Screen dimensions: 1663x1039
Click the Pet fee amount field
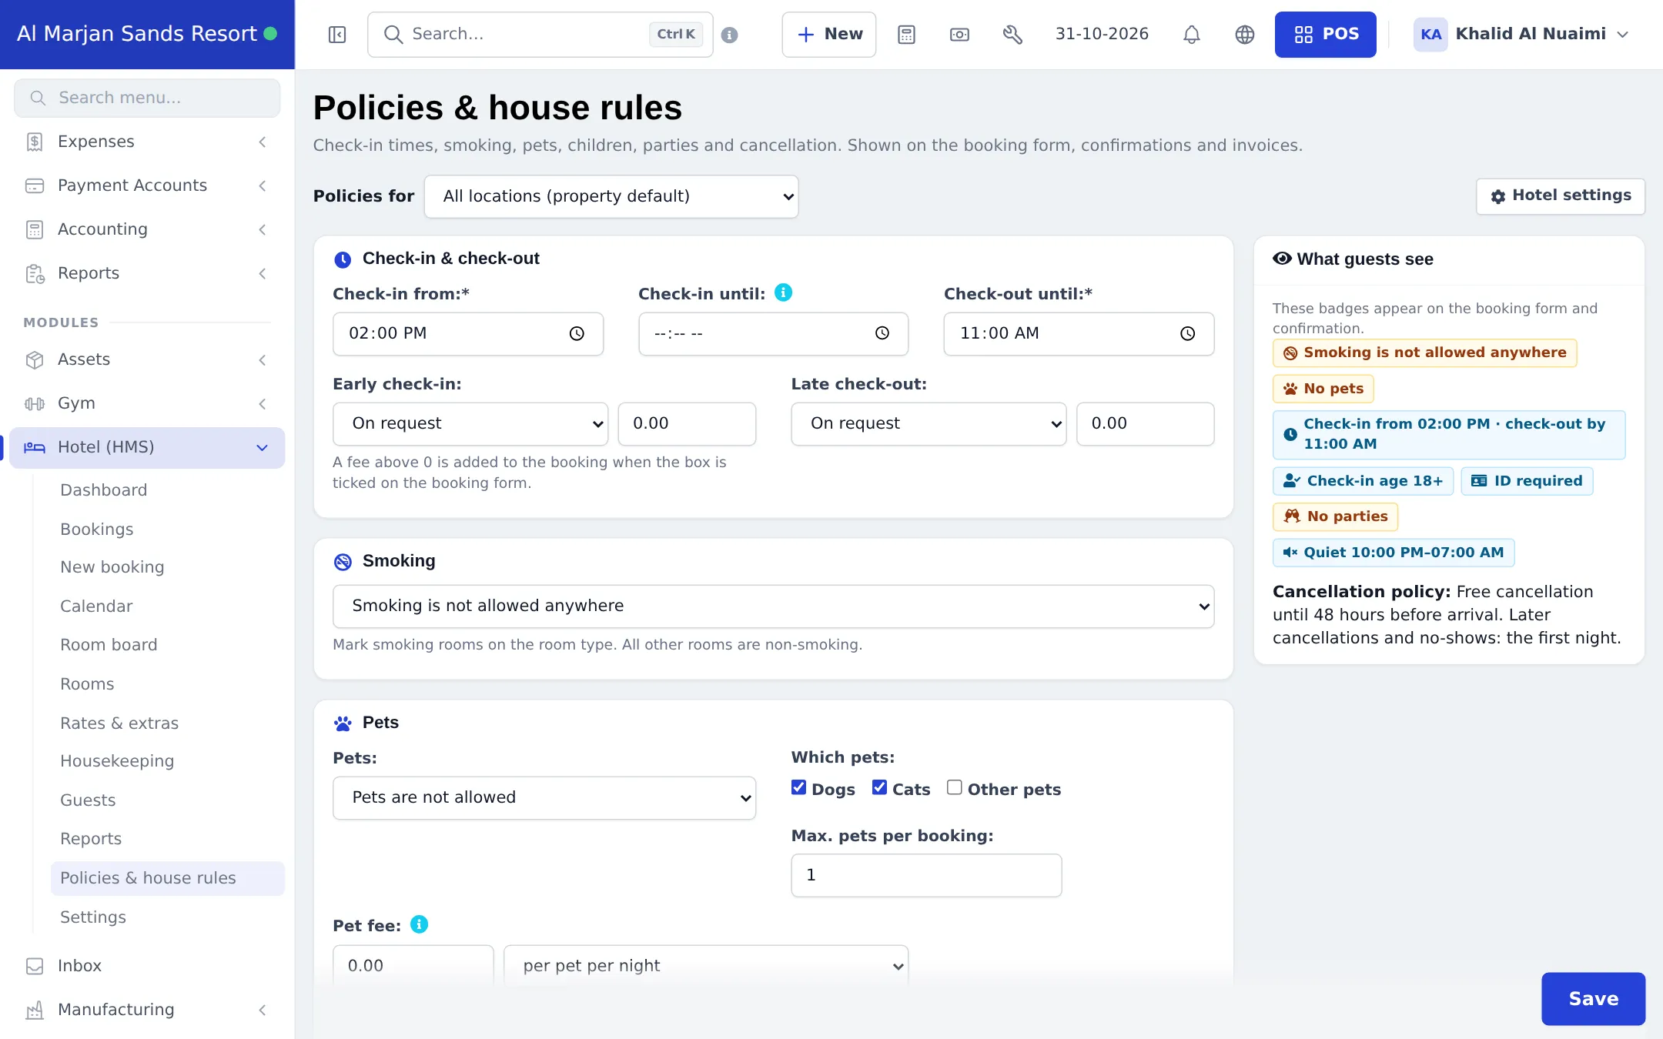[x=413, y=966]
